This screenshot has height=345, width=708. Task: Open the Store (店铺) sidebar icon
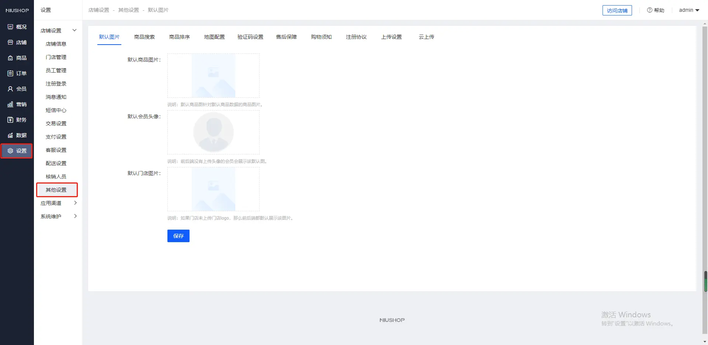click(10, 42)
